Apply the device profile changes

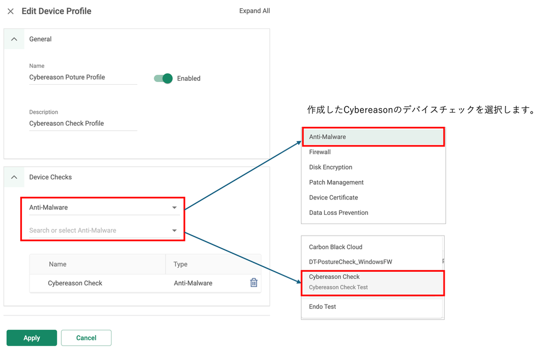32,338
